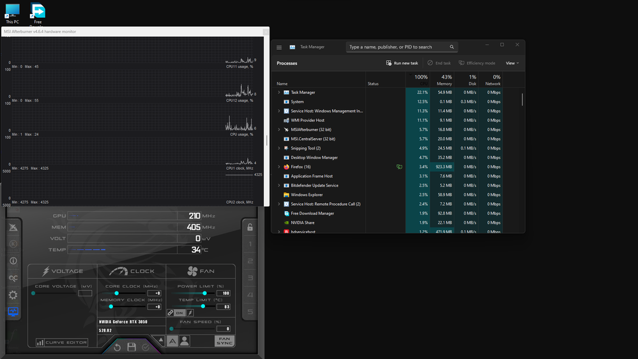Save settings with the floppy disk icon
Screen dimensions: 638x359
coord(132,347)
